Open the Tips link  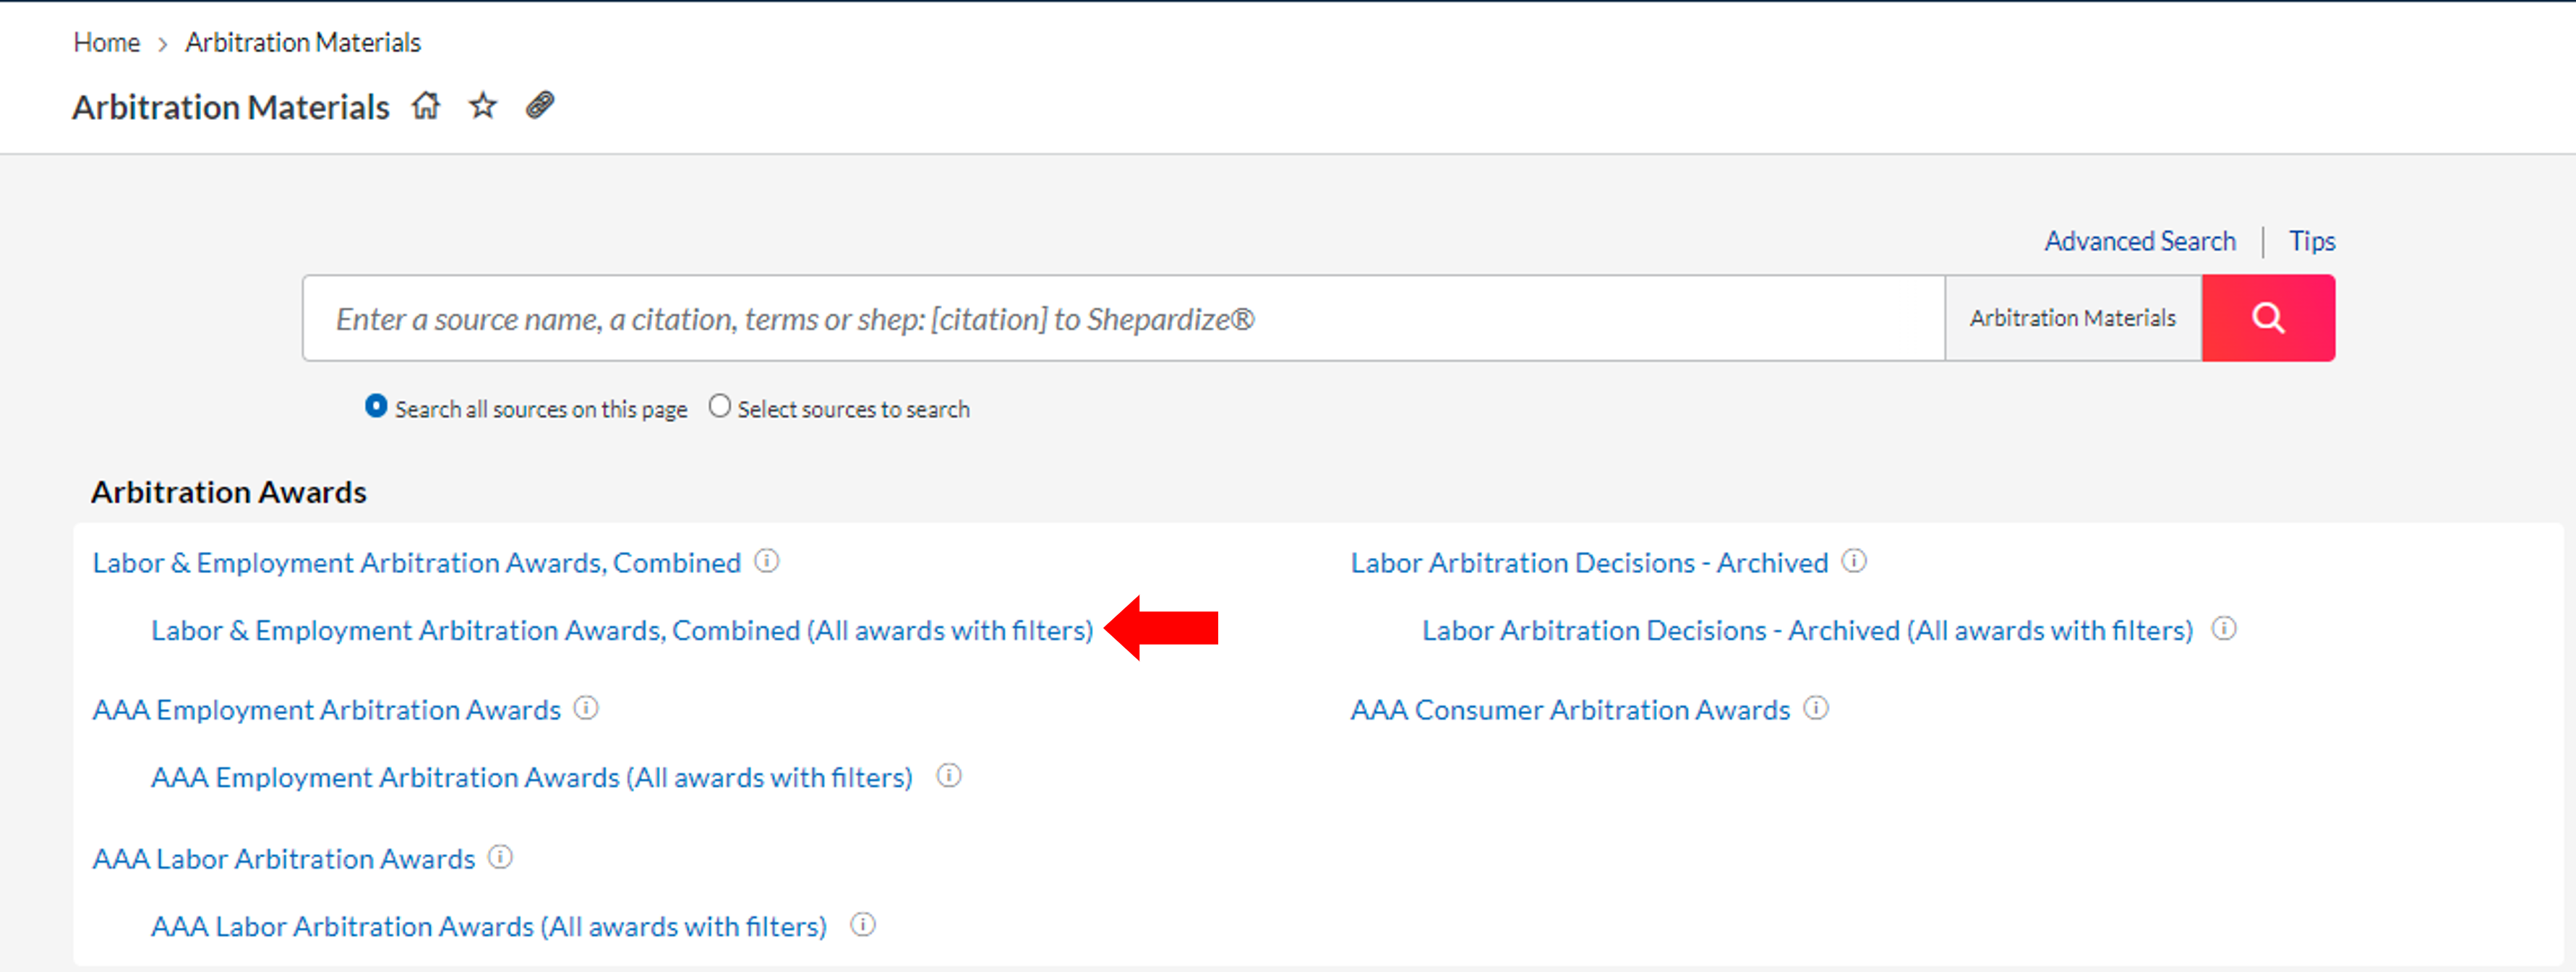pos(2312,241)
